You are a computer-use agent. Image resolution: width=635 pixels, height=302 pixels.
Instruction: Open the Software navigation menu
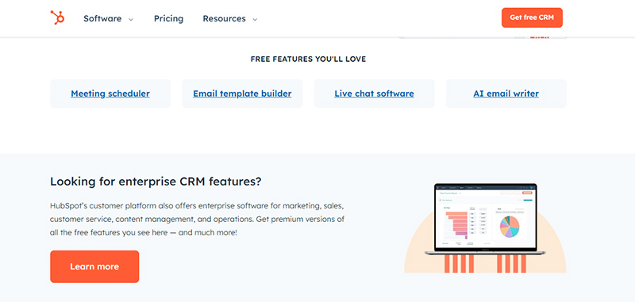102,18
